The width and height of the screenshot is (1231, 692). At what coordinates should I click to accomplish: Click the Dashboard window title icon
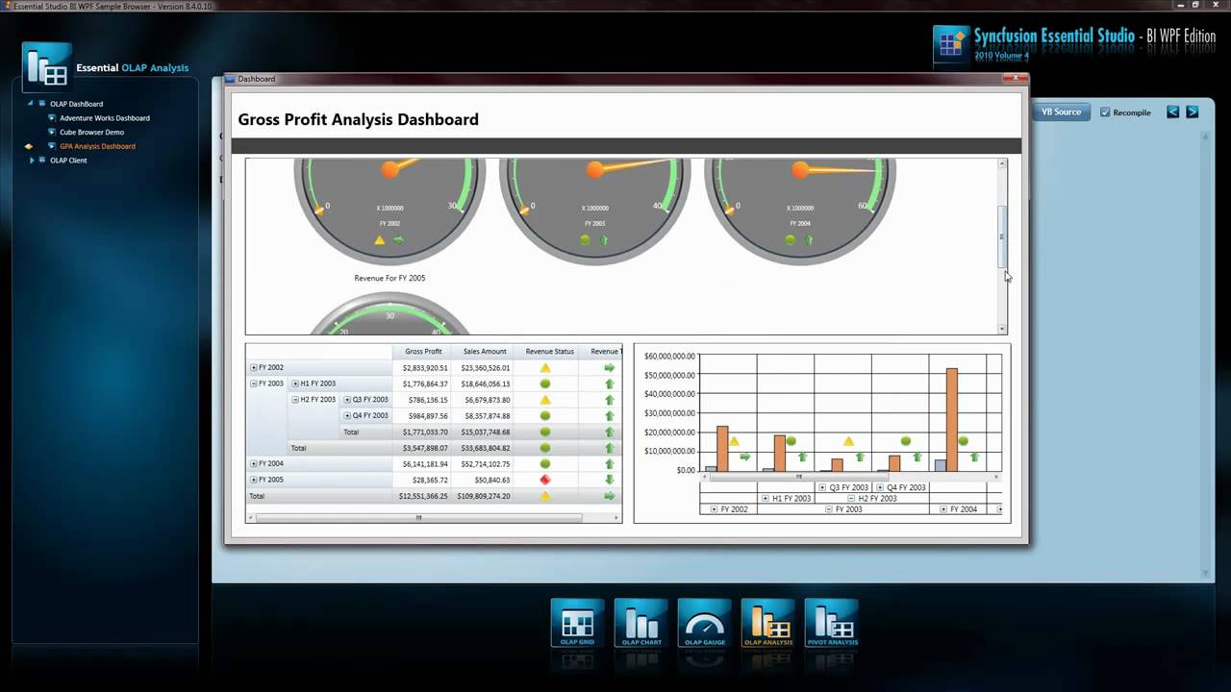click(231, 79)
